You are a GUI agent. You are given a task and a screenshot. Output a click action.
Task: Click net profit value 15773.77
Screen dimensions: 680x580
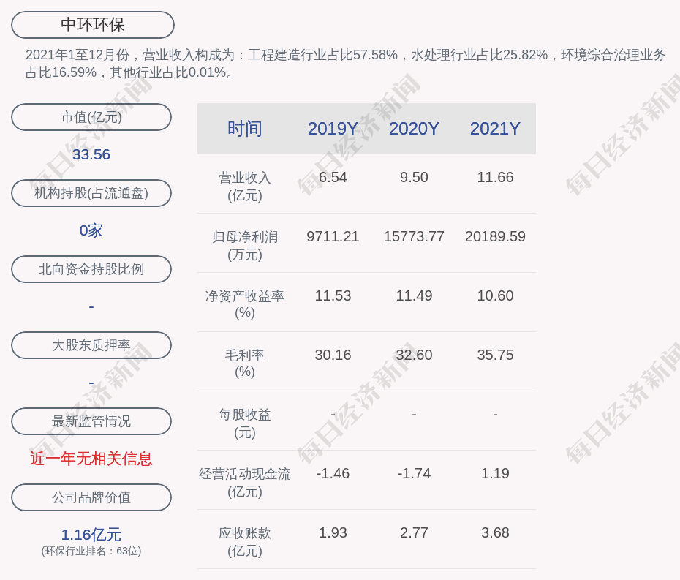point(414,236)
